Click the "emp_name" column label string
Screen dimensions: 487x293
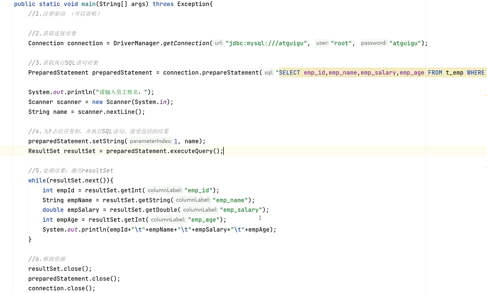point(230,200)
